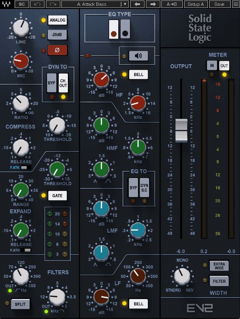Click the compressor RELEASE knob
Screen dimensions: 240x319
click(x=21, y=148)
